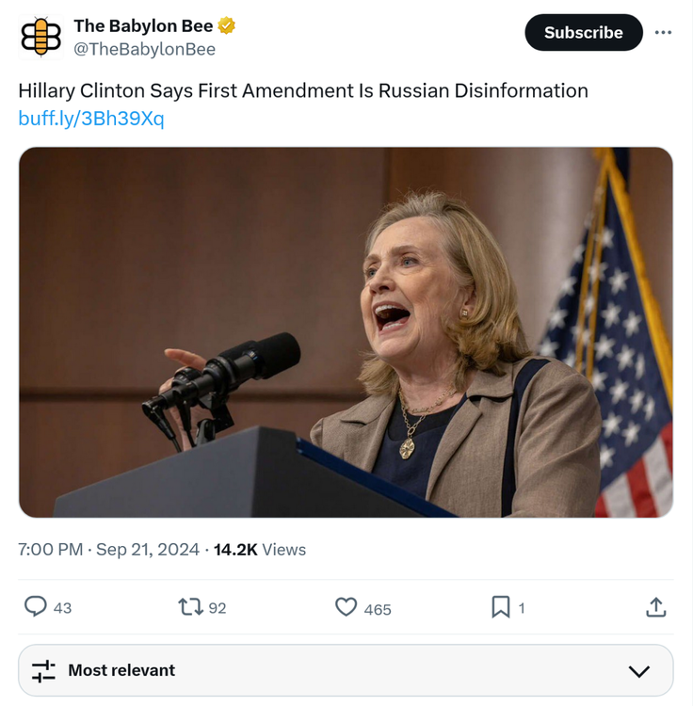693x706 pixels.
Task: Open The Babylon Bee profile avatar
Action: (40, 37)
